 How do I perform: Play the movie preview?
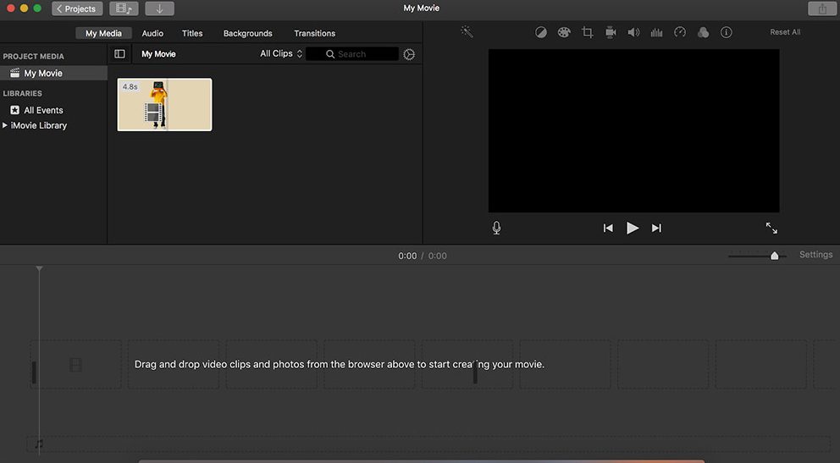(633, 228)
